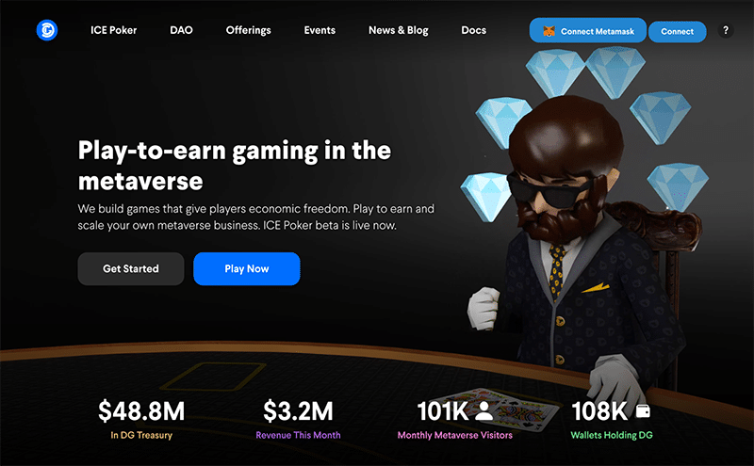Select the $48.8M In DG Treasury stat
The width and height of the screenshot is (754, 466).
(141, 418)
